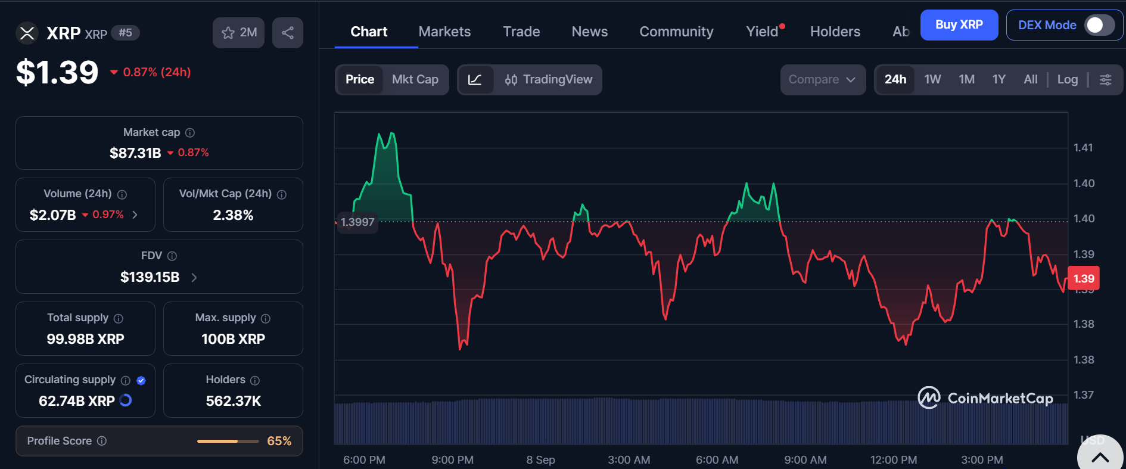Click scroll-to-top arrow button
Viewport: 1126px width, 469px height.
(1100, 458)
